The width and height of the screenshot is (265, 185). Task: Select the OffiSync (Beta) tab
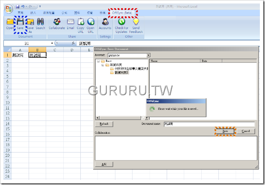point(122,13)
